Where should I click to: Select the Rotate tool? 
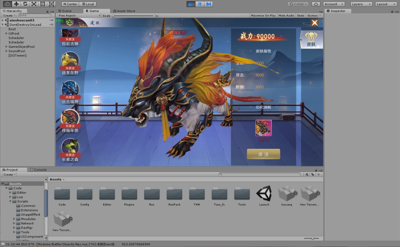tap(25, 4)
